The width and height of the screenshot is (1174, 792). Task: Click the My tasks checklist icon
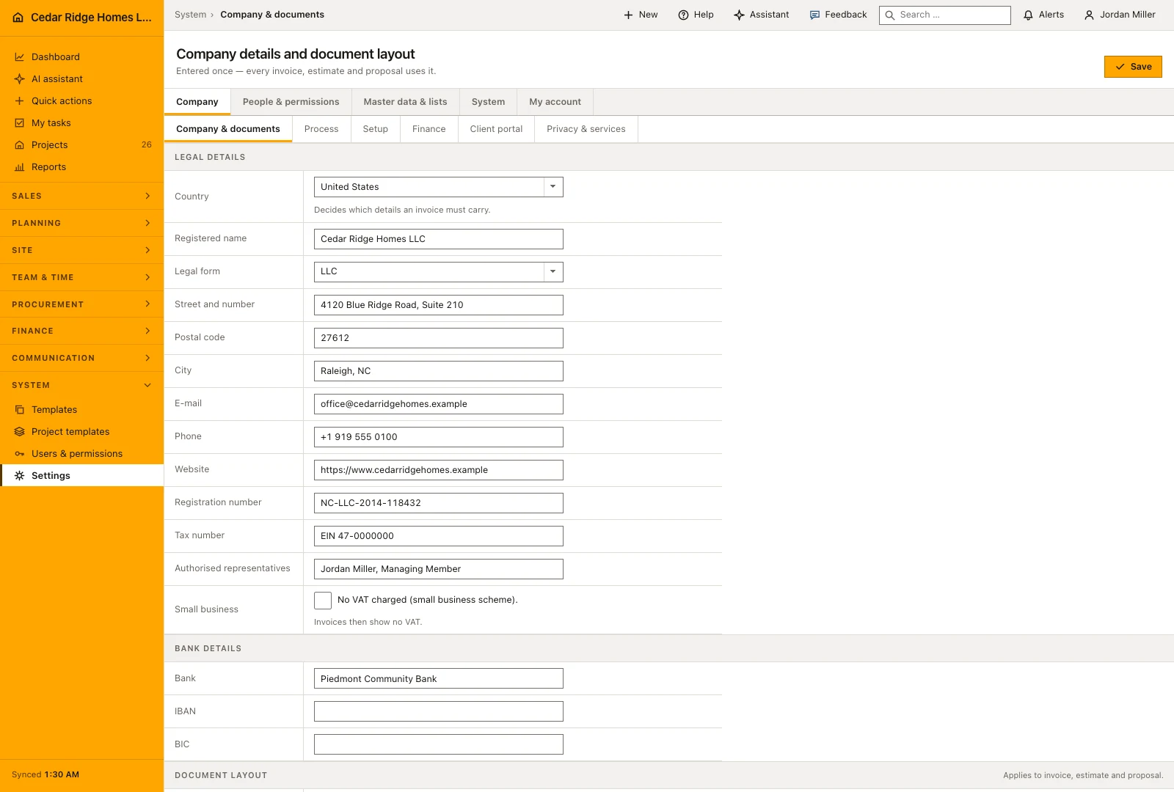point(20,123)
